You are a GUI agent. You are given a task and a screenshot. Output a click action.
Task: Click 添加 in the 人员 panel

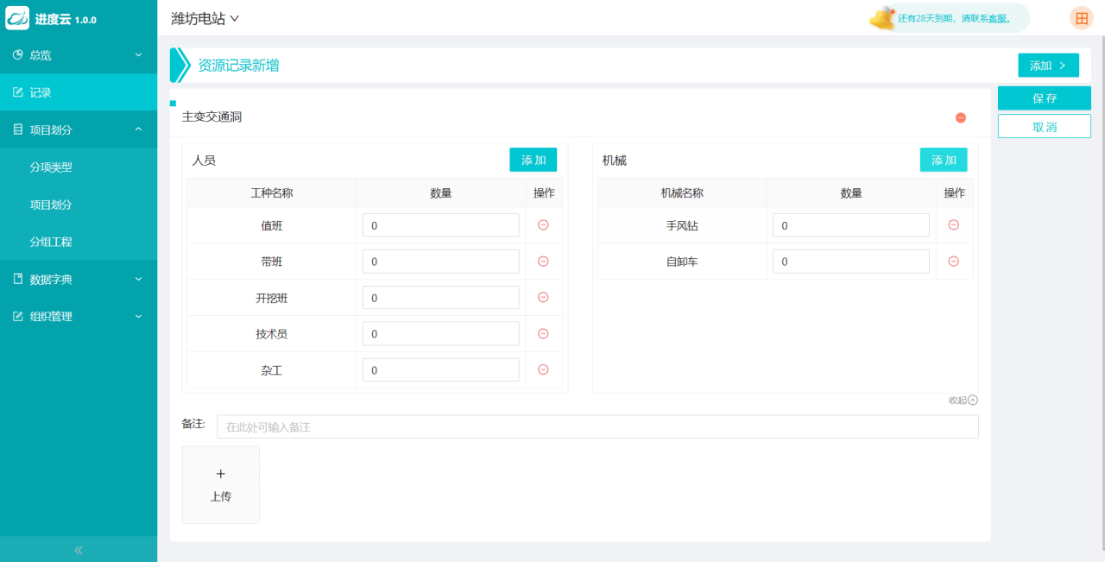533,160
